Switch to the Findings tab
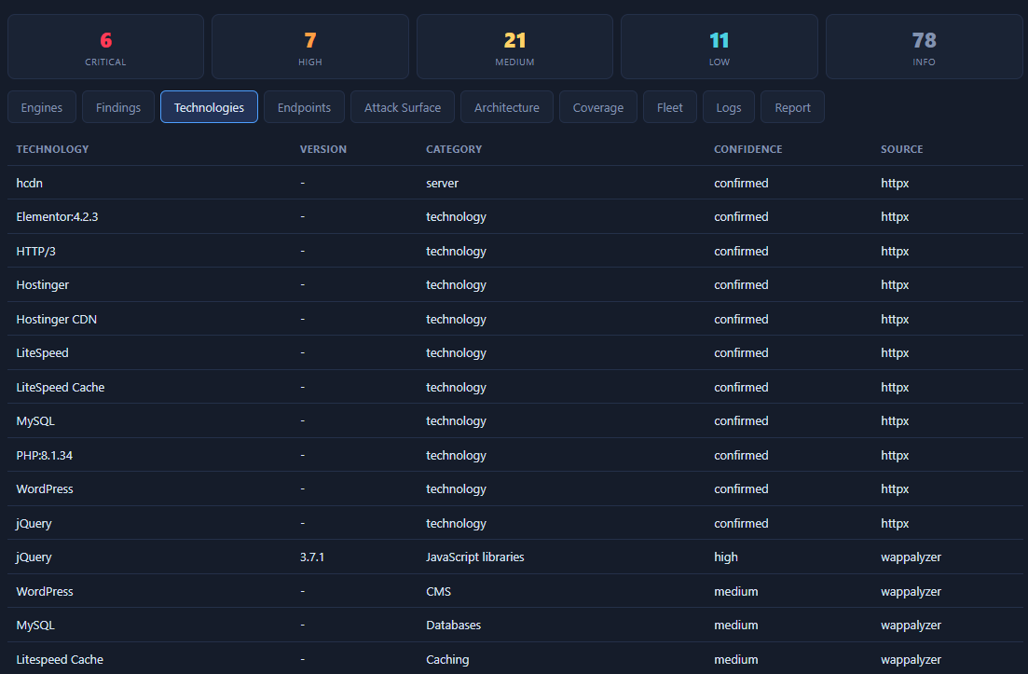Screen dimensions: 1028x674 [x=118, y=107]
